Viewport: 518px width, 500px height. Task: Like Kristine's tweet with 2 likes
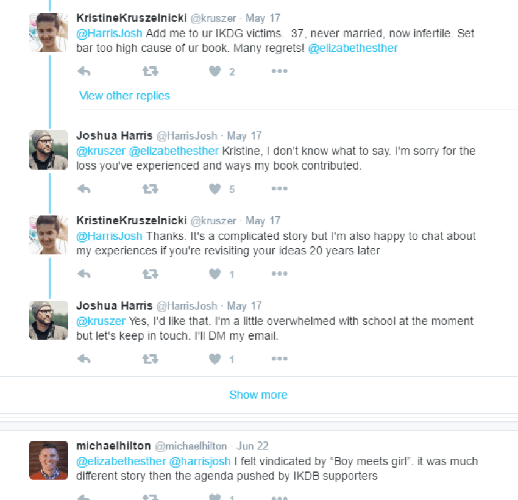tap(215, 71)
